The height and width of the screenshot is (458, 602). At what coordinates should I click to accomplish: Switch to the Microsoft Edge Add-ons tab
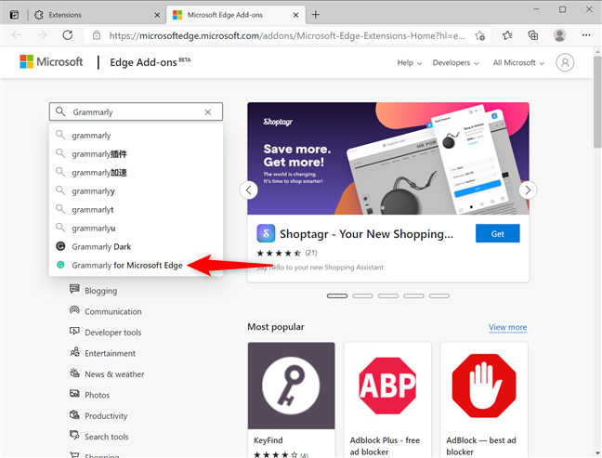(236, 15)
